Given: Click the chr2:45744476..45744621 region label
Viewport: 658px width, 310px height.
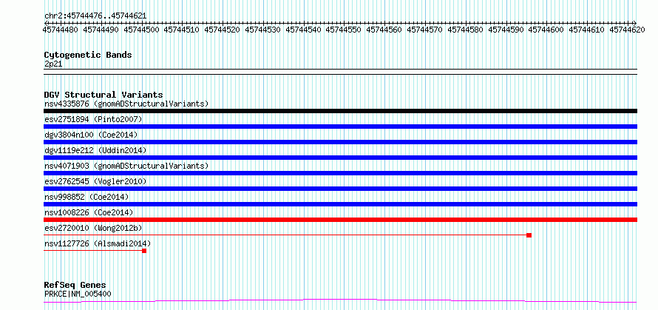Looking at the screenshot, I should click(x=95, y=16).
